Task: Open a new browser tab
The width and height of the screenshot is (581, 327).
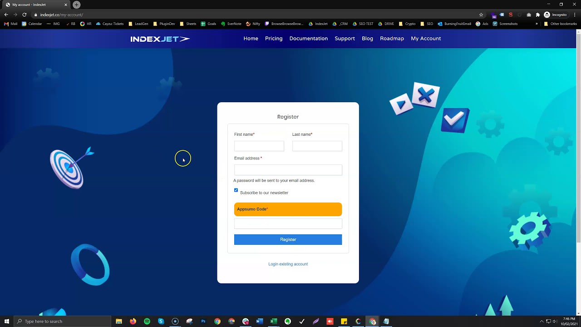Action: [x=77, y=5]
